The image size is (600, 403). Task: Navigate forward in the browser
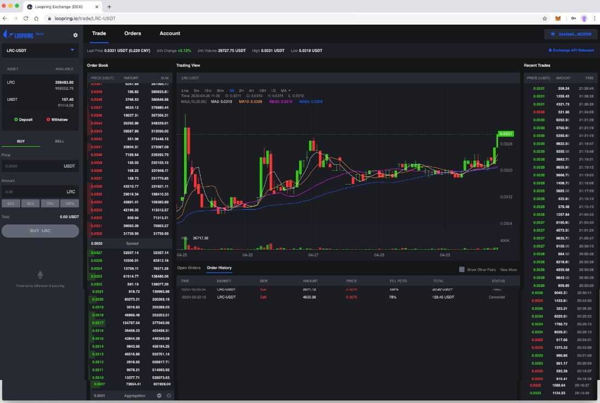[x=15, y=19]
